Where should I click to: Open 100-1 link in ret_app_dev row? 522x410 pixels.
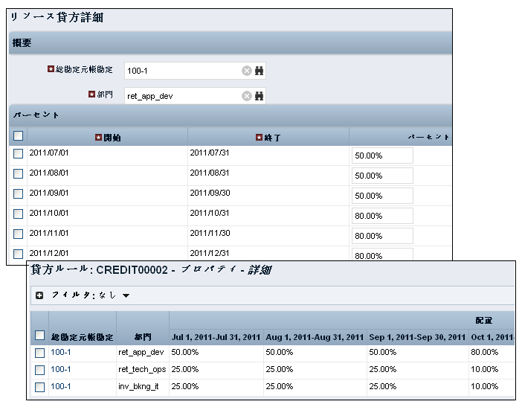[x=60, y=352]
